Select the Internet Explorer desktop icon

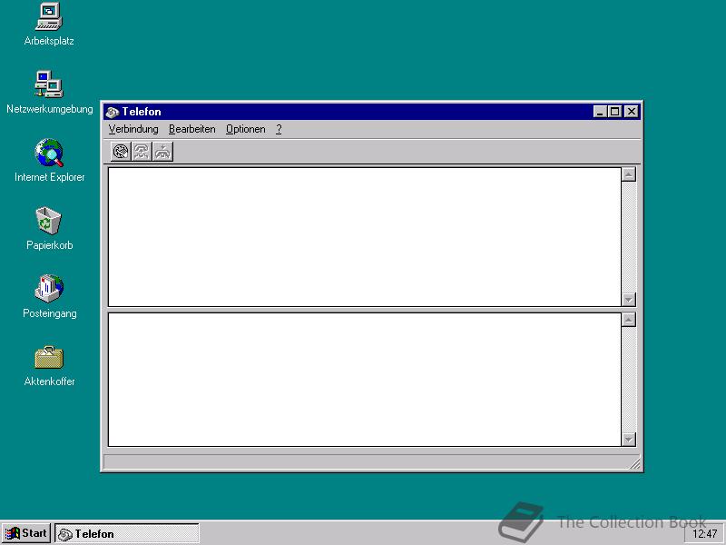click(x=49, y=161)
